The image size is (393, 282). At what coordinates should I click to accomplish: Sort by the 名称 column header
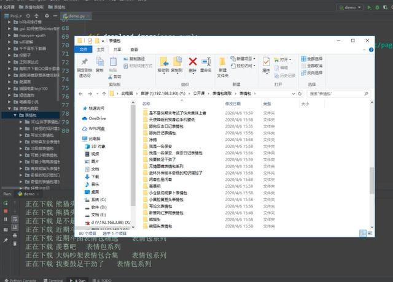click(146, 104)
